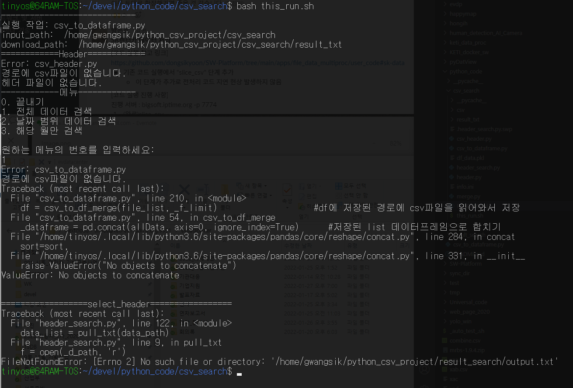This screenshot has height=388, width=573.
Task: Click '원하는 메뉴의 번호를 입력하세요:' prompt line
Action: [x=78, y=150]
